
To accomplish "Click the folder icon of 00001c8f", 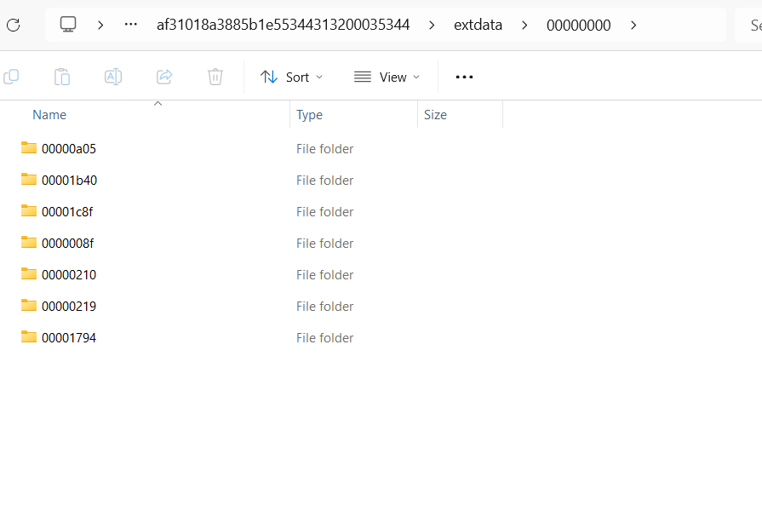I will tap(29, 211).
